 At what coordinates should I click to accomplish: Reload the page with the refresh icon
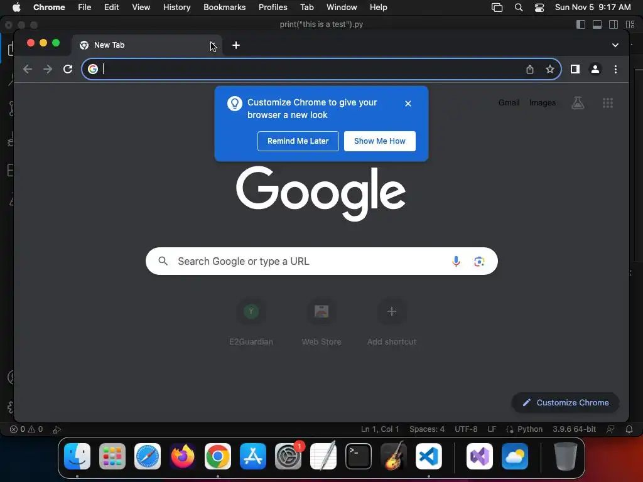click(68, 69)
